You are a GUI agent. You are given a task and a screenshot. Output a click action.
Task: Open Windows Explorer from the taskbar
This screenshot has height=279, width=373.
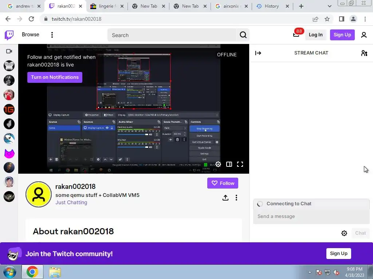click(x=55, y=272)
